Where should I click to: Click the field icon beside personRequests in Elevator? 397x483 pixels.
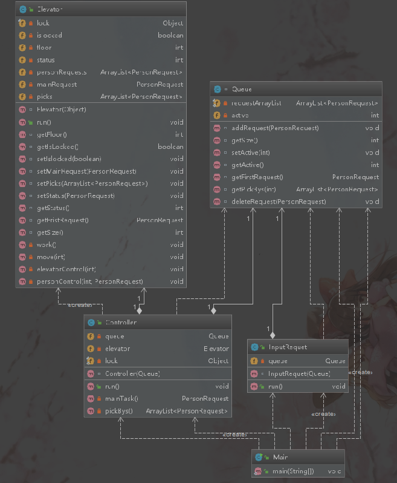(22, 73)
